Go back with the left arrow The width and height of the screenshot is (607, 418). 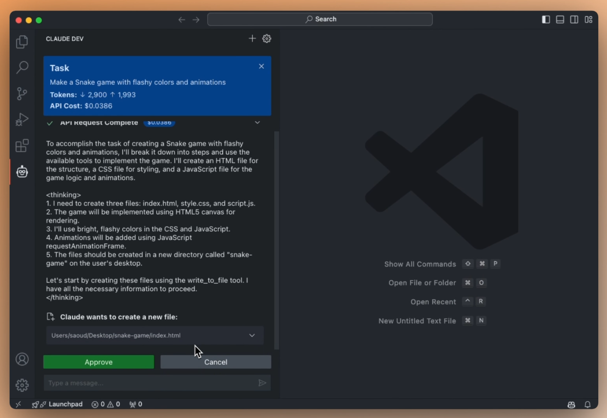[x=182, y=20]
